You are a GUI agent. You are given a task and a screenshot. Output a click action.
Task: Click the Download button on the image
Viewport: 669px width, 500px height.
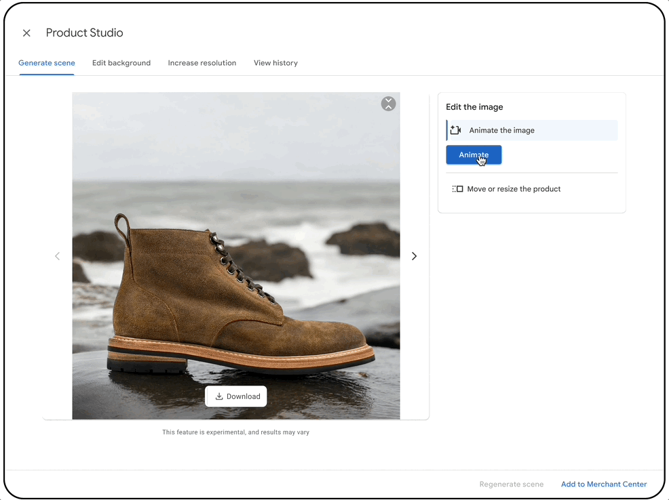tap(236, 396)
